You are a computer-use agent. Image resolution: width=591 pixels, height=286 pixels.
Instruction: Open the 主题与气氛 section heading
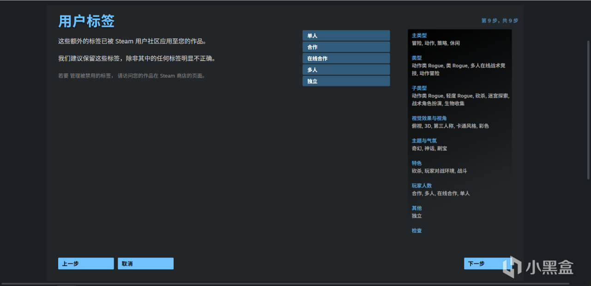424,140
